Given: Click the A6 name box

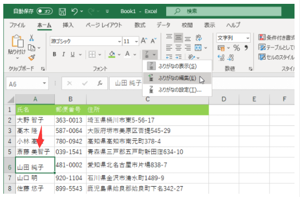Looking at the screenshot, I should click(x=27, y=84).
